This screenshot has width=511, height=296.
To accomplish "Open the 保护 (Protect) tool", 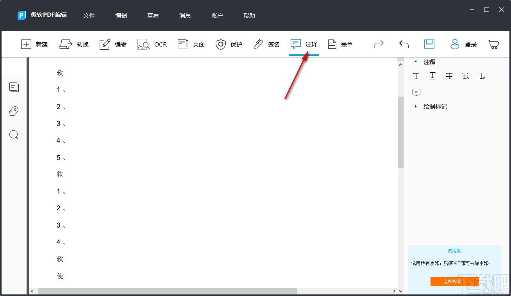I will click(229, 44).
